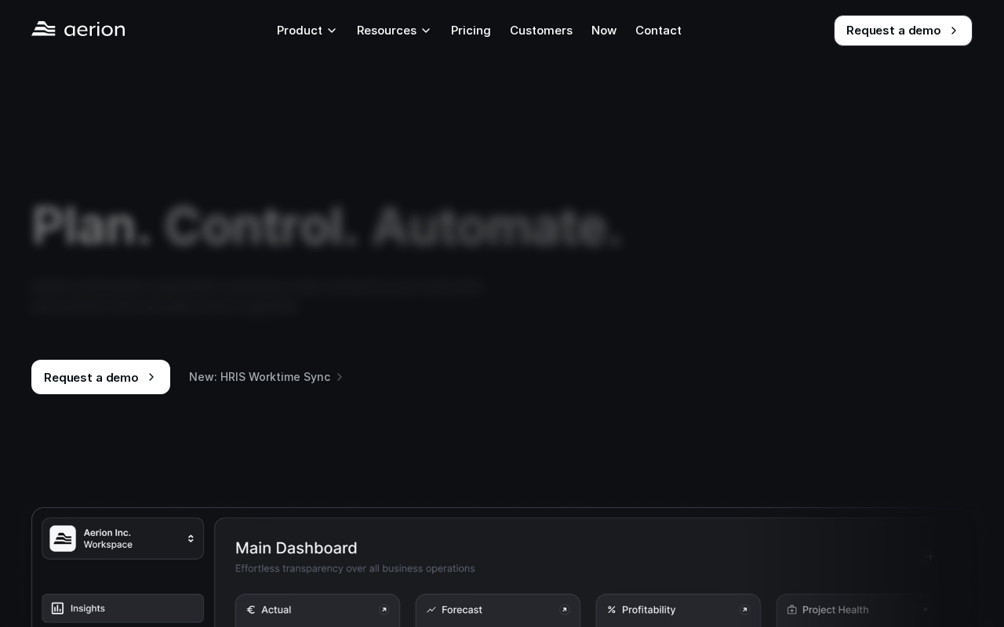The height and width of the screenshot is (627, 1004).
Task: Click the Actual card label
Action: pos(276,610)
